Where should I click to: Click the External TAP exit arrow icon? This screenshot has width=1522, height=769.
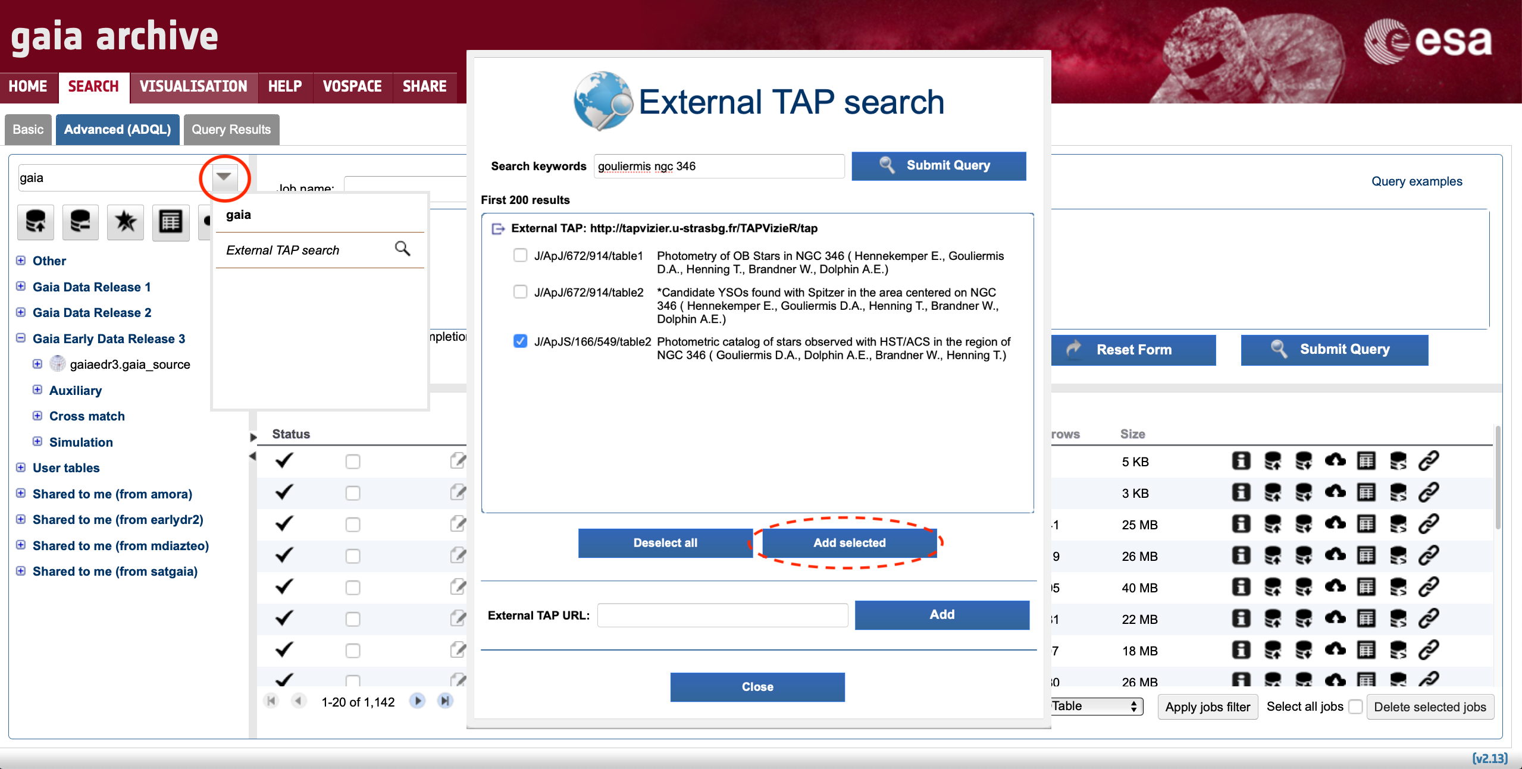coord(498,229)
